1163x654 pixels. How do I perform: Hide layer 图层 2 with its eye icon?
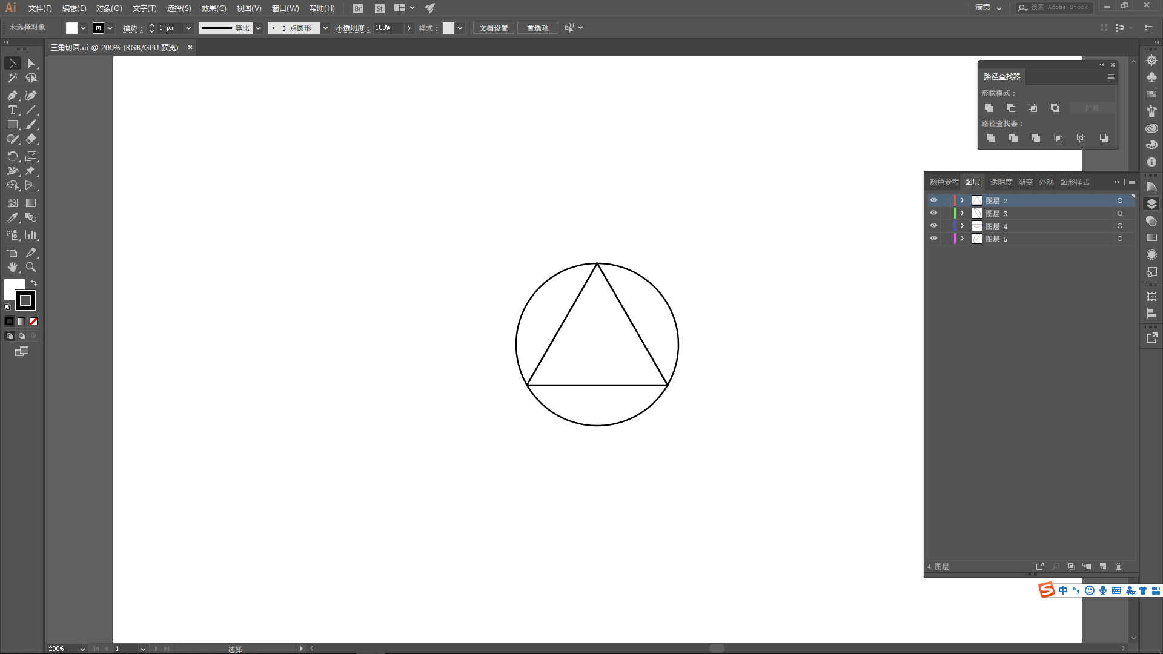pos(933,200)
